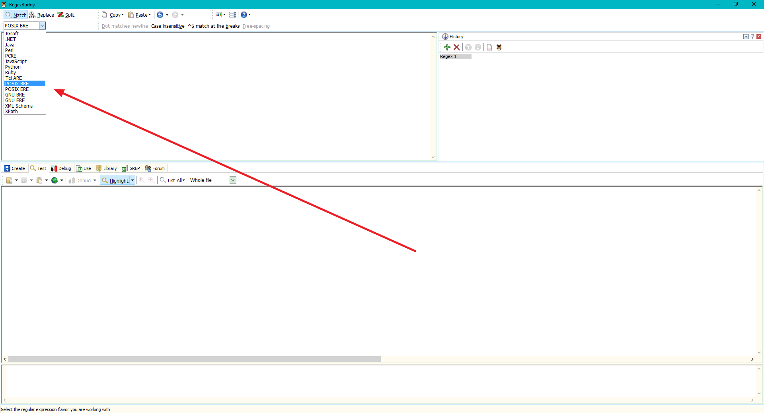Choose Ruby flavor from list

pyautogui.click(x=25, y=73)
